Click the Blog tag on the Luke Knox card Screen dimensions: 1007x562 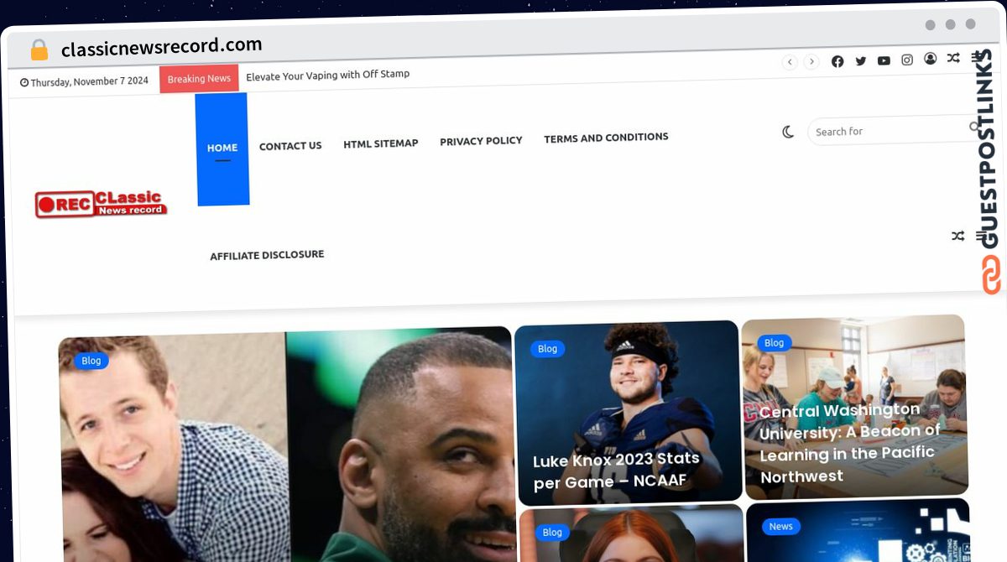[547, 349]
